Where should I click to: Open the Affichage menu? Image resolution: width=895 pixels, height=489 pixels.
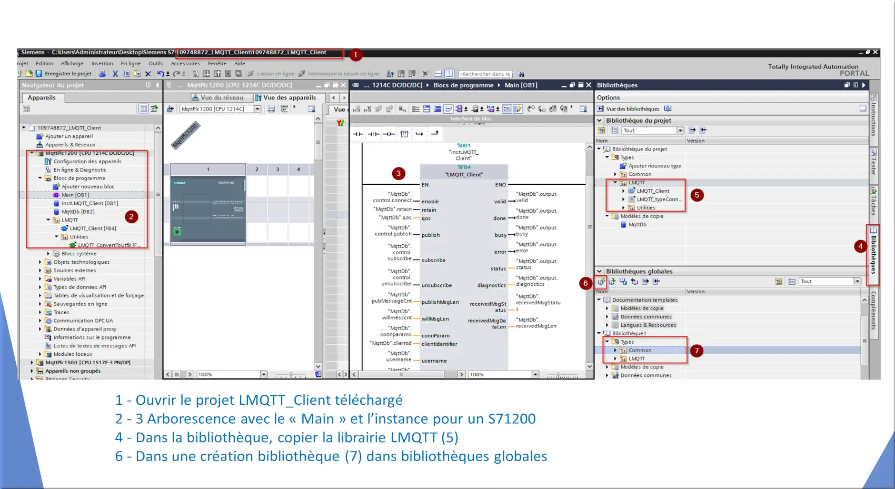[72, 63]
